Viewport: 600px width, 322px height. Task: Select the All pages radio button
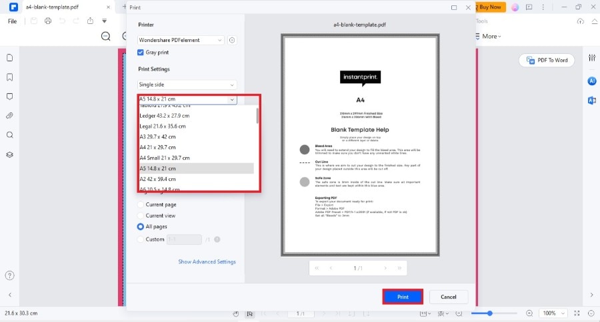[141, 226]
